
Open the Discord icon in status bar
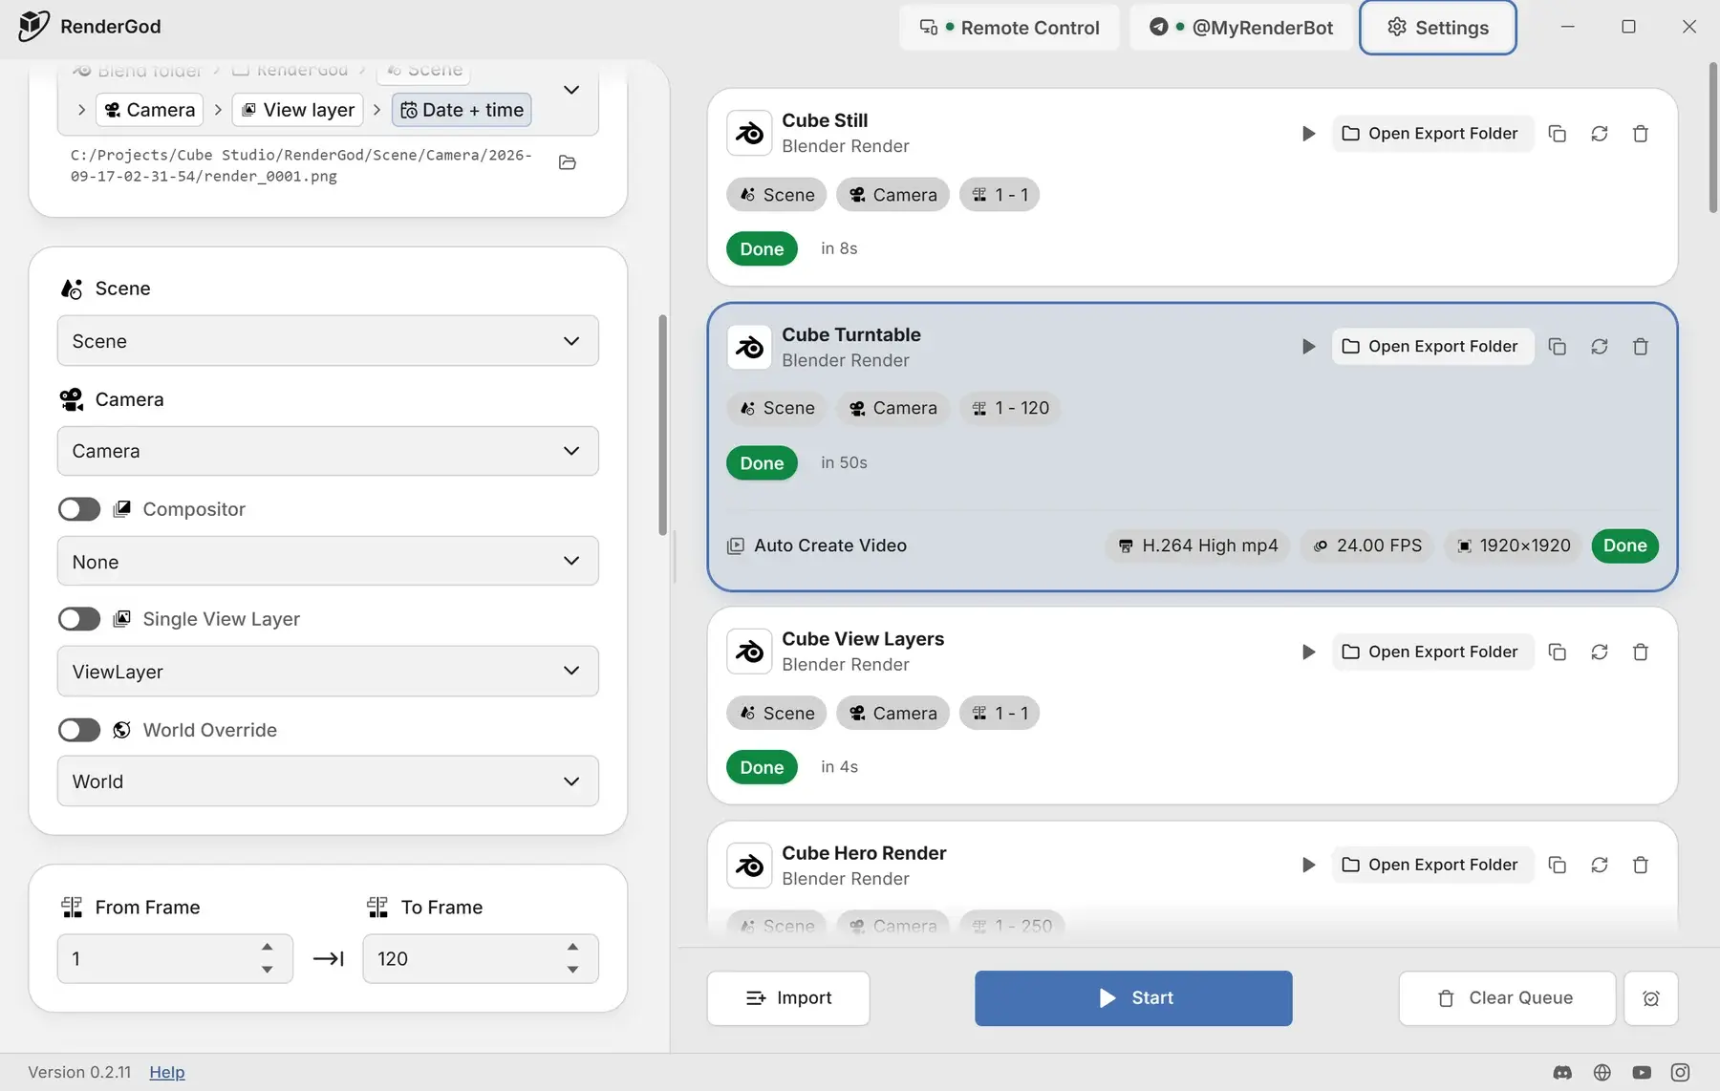tap(1562, 1073)
